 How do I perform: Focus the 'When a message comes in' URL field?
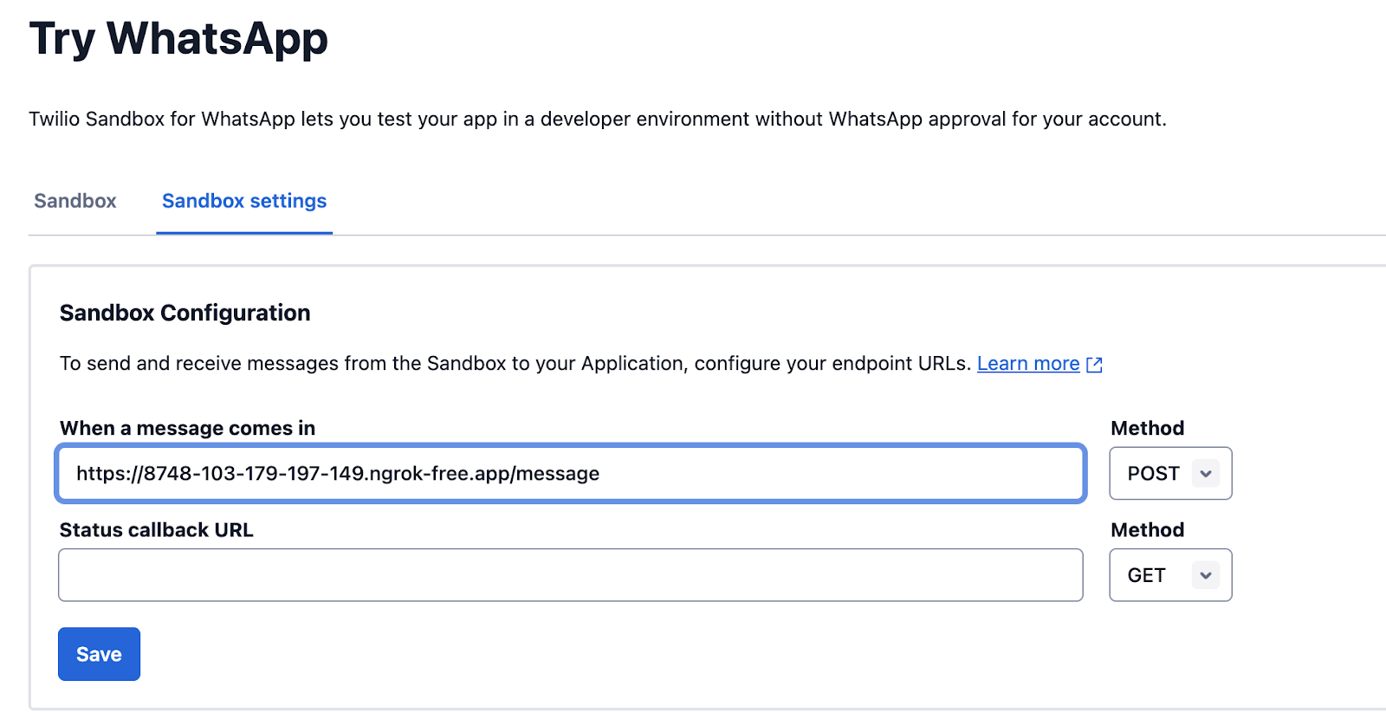[x=571, y=473]
